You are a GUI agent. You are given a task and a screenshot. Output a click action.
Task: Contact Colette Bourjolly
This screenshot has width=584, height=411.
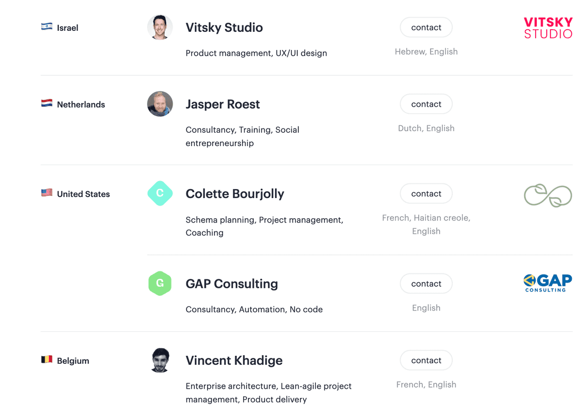coord(426,194)
